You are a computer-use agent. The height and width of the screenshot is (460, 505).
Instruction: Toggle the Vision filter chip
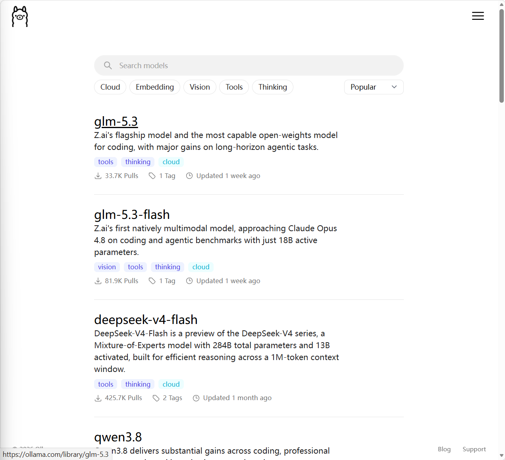pos(200,87)
